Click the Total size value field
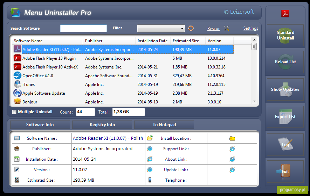The width and height of the screenshot is (310, 196). (129, 112)
